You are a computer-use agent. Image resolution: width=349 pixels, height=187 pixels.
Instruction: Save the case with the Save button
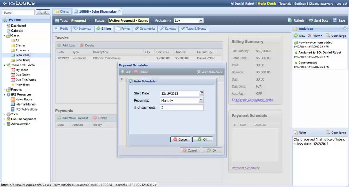[x=339, y=20]
